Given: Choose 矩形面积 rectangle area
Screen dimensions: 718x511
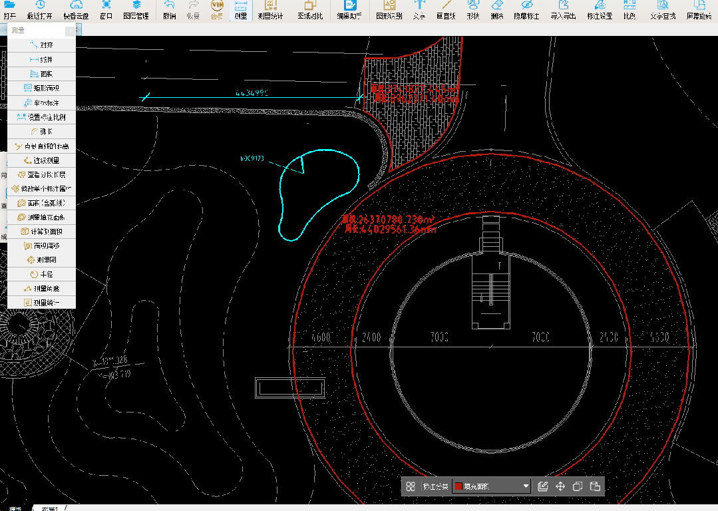Looking at the screenshot, I should click(42, 88).
